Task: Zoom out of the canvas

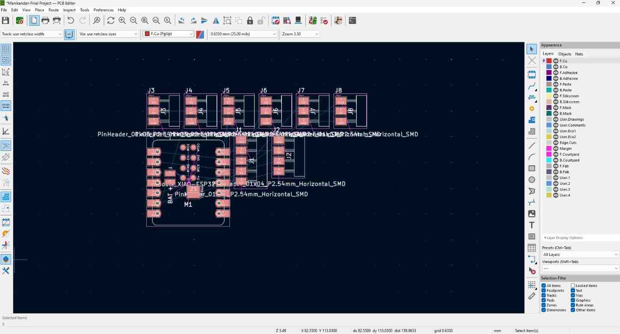Action: point(133,21)
